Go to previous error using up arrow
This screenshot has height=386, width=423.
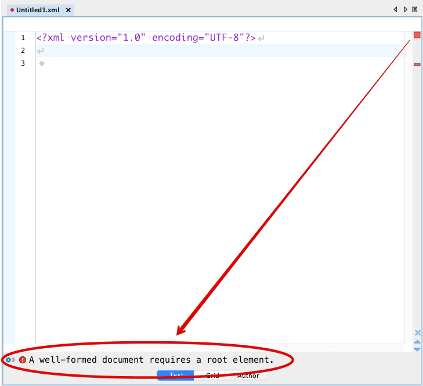[x=417, y=342]
